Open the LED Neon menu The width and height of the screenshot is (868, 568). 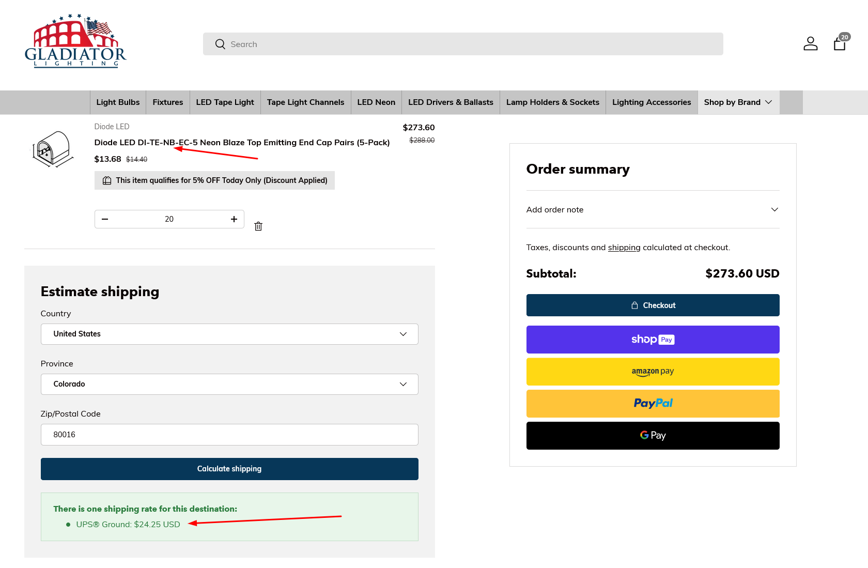pyautogui.click(x=376, y=102)
